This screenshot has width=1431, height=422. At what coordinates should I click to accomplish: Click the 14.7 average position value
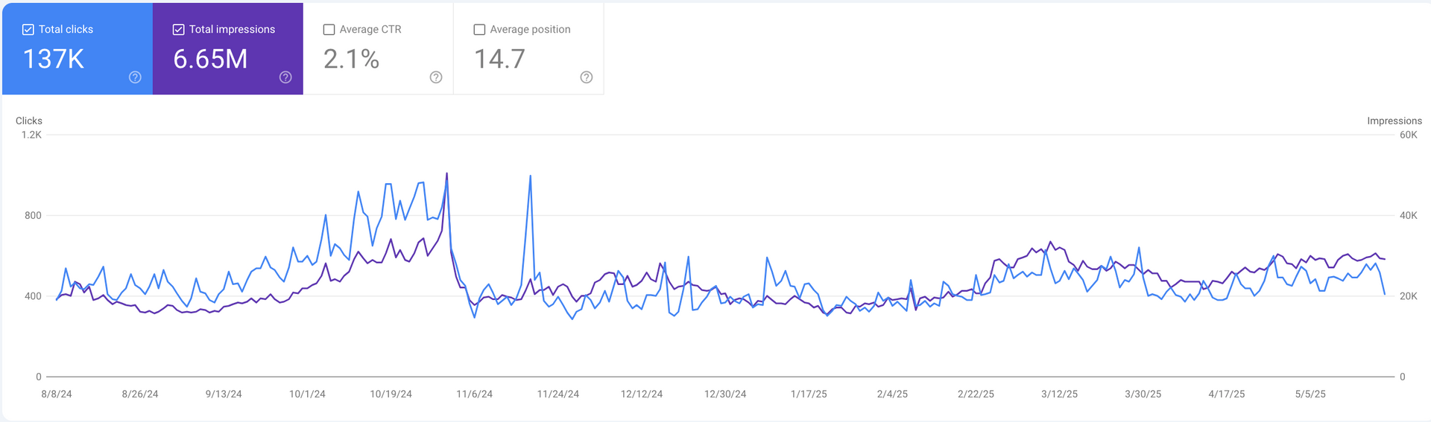pyautogui.click(x=499, y=59)
